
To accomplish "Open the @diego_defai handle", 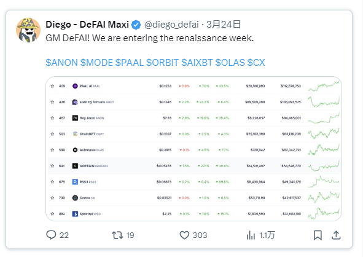I will coord(171,25).
